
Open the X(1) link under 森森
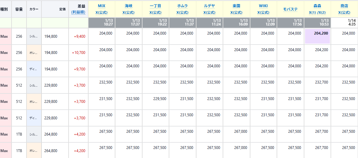(312, 12)
